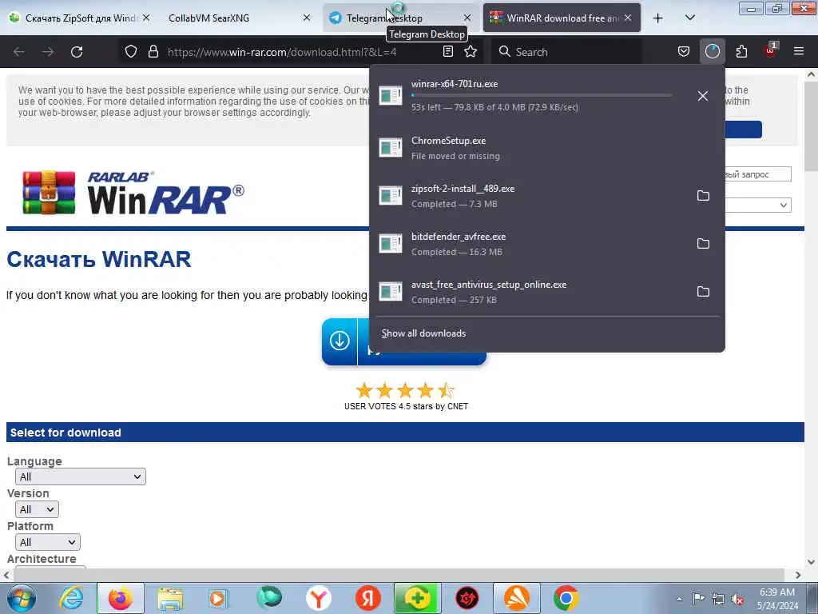Open Windows Explorer from taskbar
This screenshot has width=818, height=614.
pos(169,598)
